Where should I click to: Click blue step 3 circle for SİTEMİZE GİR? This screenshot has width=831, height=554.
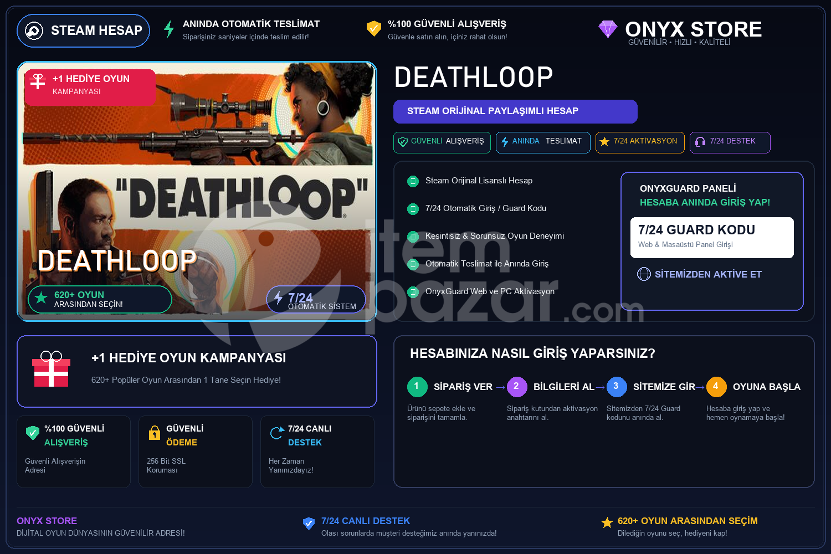pos(617,387)
